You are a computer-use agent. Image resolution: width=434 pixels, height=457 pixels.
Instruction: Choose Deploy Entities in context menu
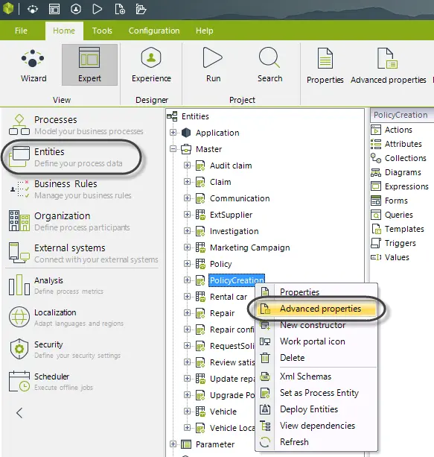[316, 409]
